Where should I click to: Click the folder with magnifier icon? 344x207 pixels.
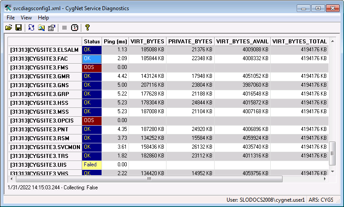point(42,28)
